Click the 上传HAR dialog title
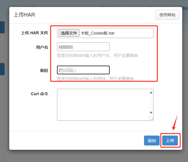This screenshot has height=162, width=188. 24,15
